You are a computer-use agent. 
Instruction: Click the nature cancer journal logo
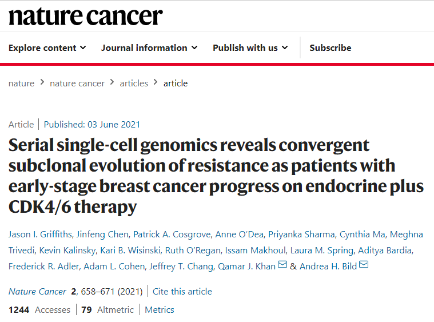86,17
